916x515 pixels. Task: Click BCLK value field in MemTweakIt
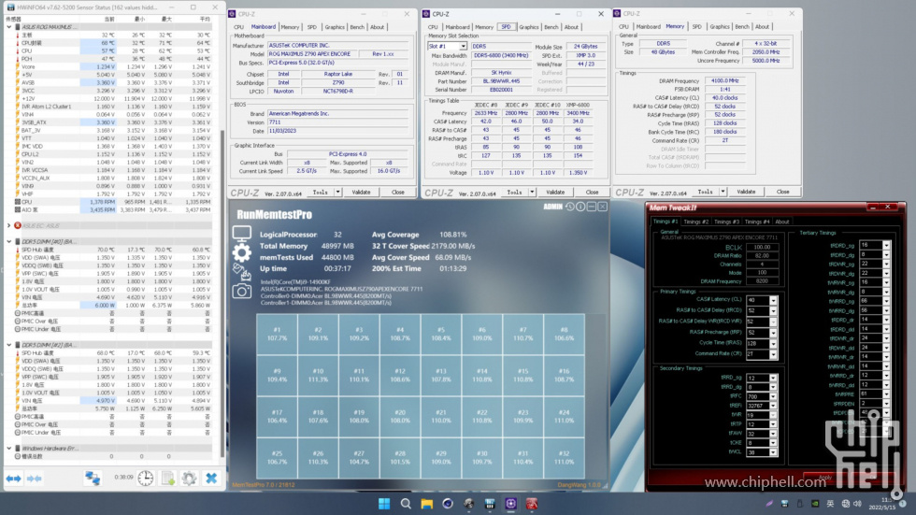(761, 247)
